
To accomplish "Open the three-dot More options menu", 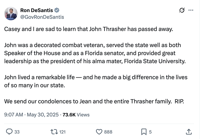I will click(x=191, y=10).
